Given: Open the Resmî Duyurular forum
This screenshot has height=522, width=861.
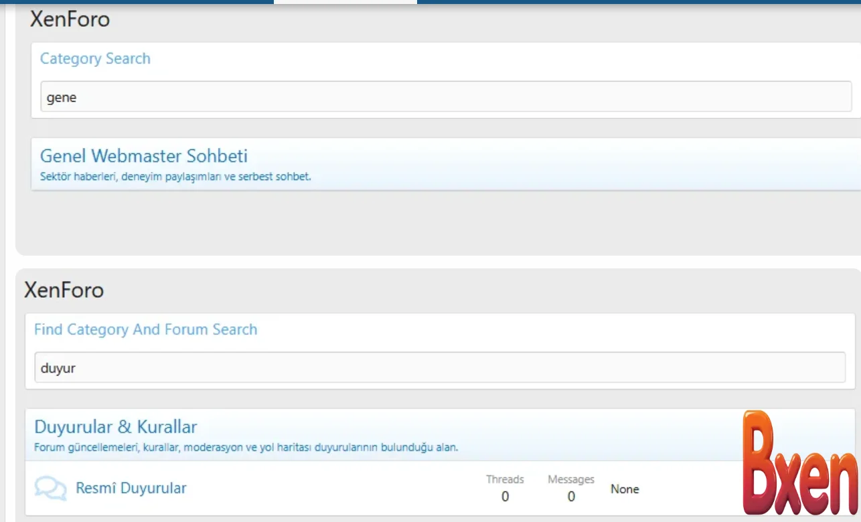Looking at the screenshot, I should 131,489.
